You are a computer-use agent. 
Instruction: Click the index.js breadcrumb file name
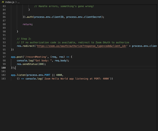10,2
